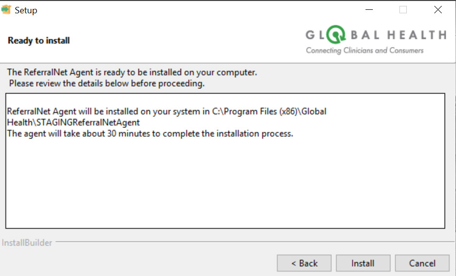Go back with the Back button

click(x=304, y=263)
